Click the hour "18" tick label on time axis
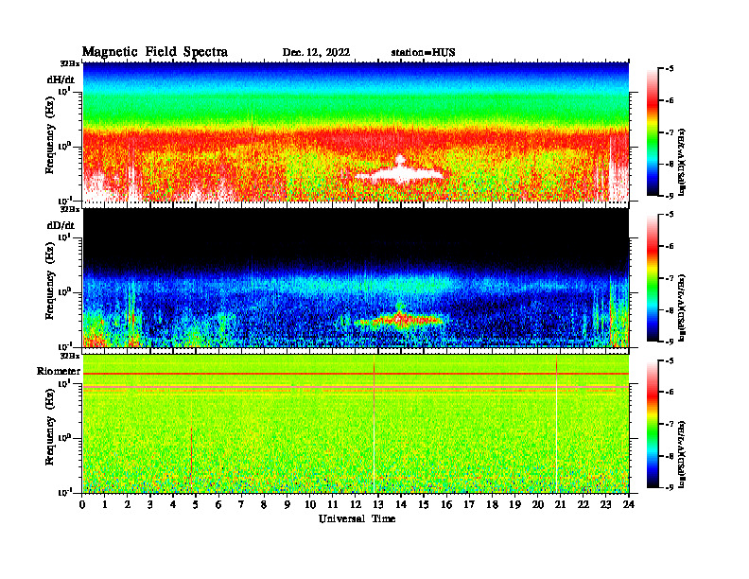Image resolution: width=749 pixels, height=579 pixels. point(492,505)
